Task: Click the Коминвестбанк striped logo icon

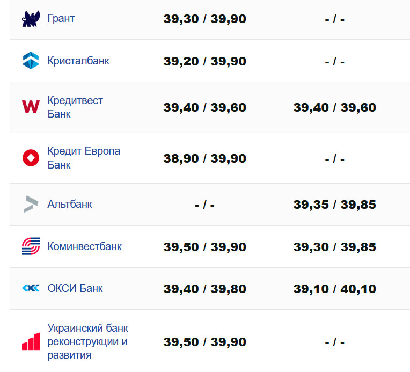Action: point(31,246)
